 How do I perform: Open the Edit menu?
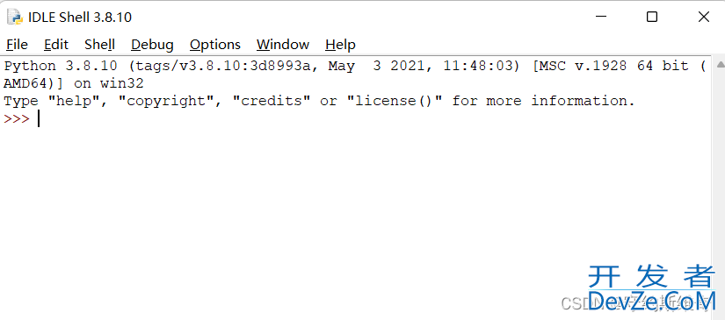[x=56, y=45]
